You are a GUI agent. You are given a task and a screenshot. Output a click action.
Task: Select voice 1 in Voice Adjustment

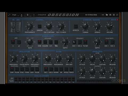pyautogui.click(x=16, y=79)
